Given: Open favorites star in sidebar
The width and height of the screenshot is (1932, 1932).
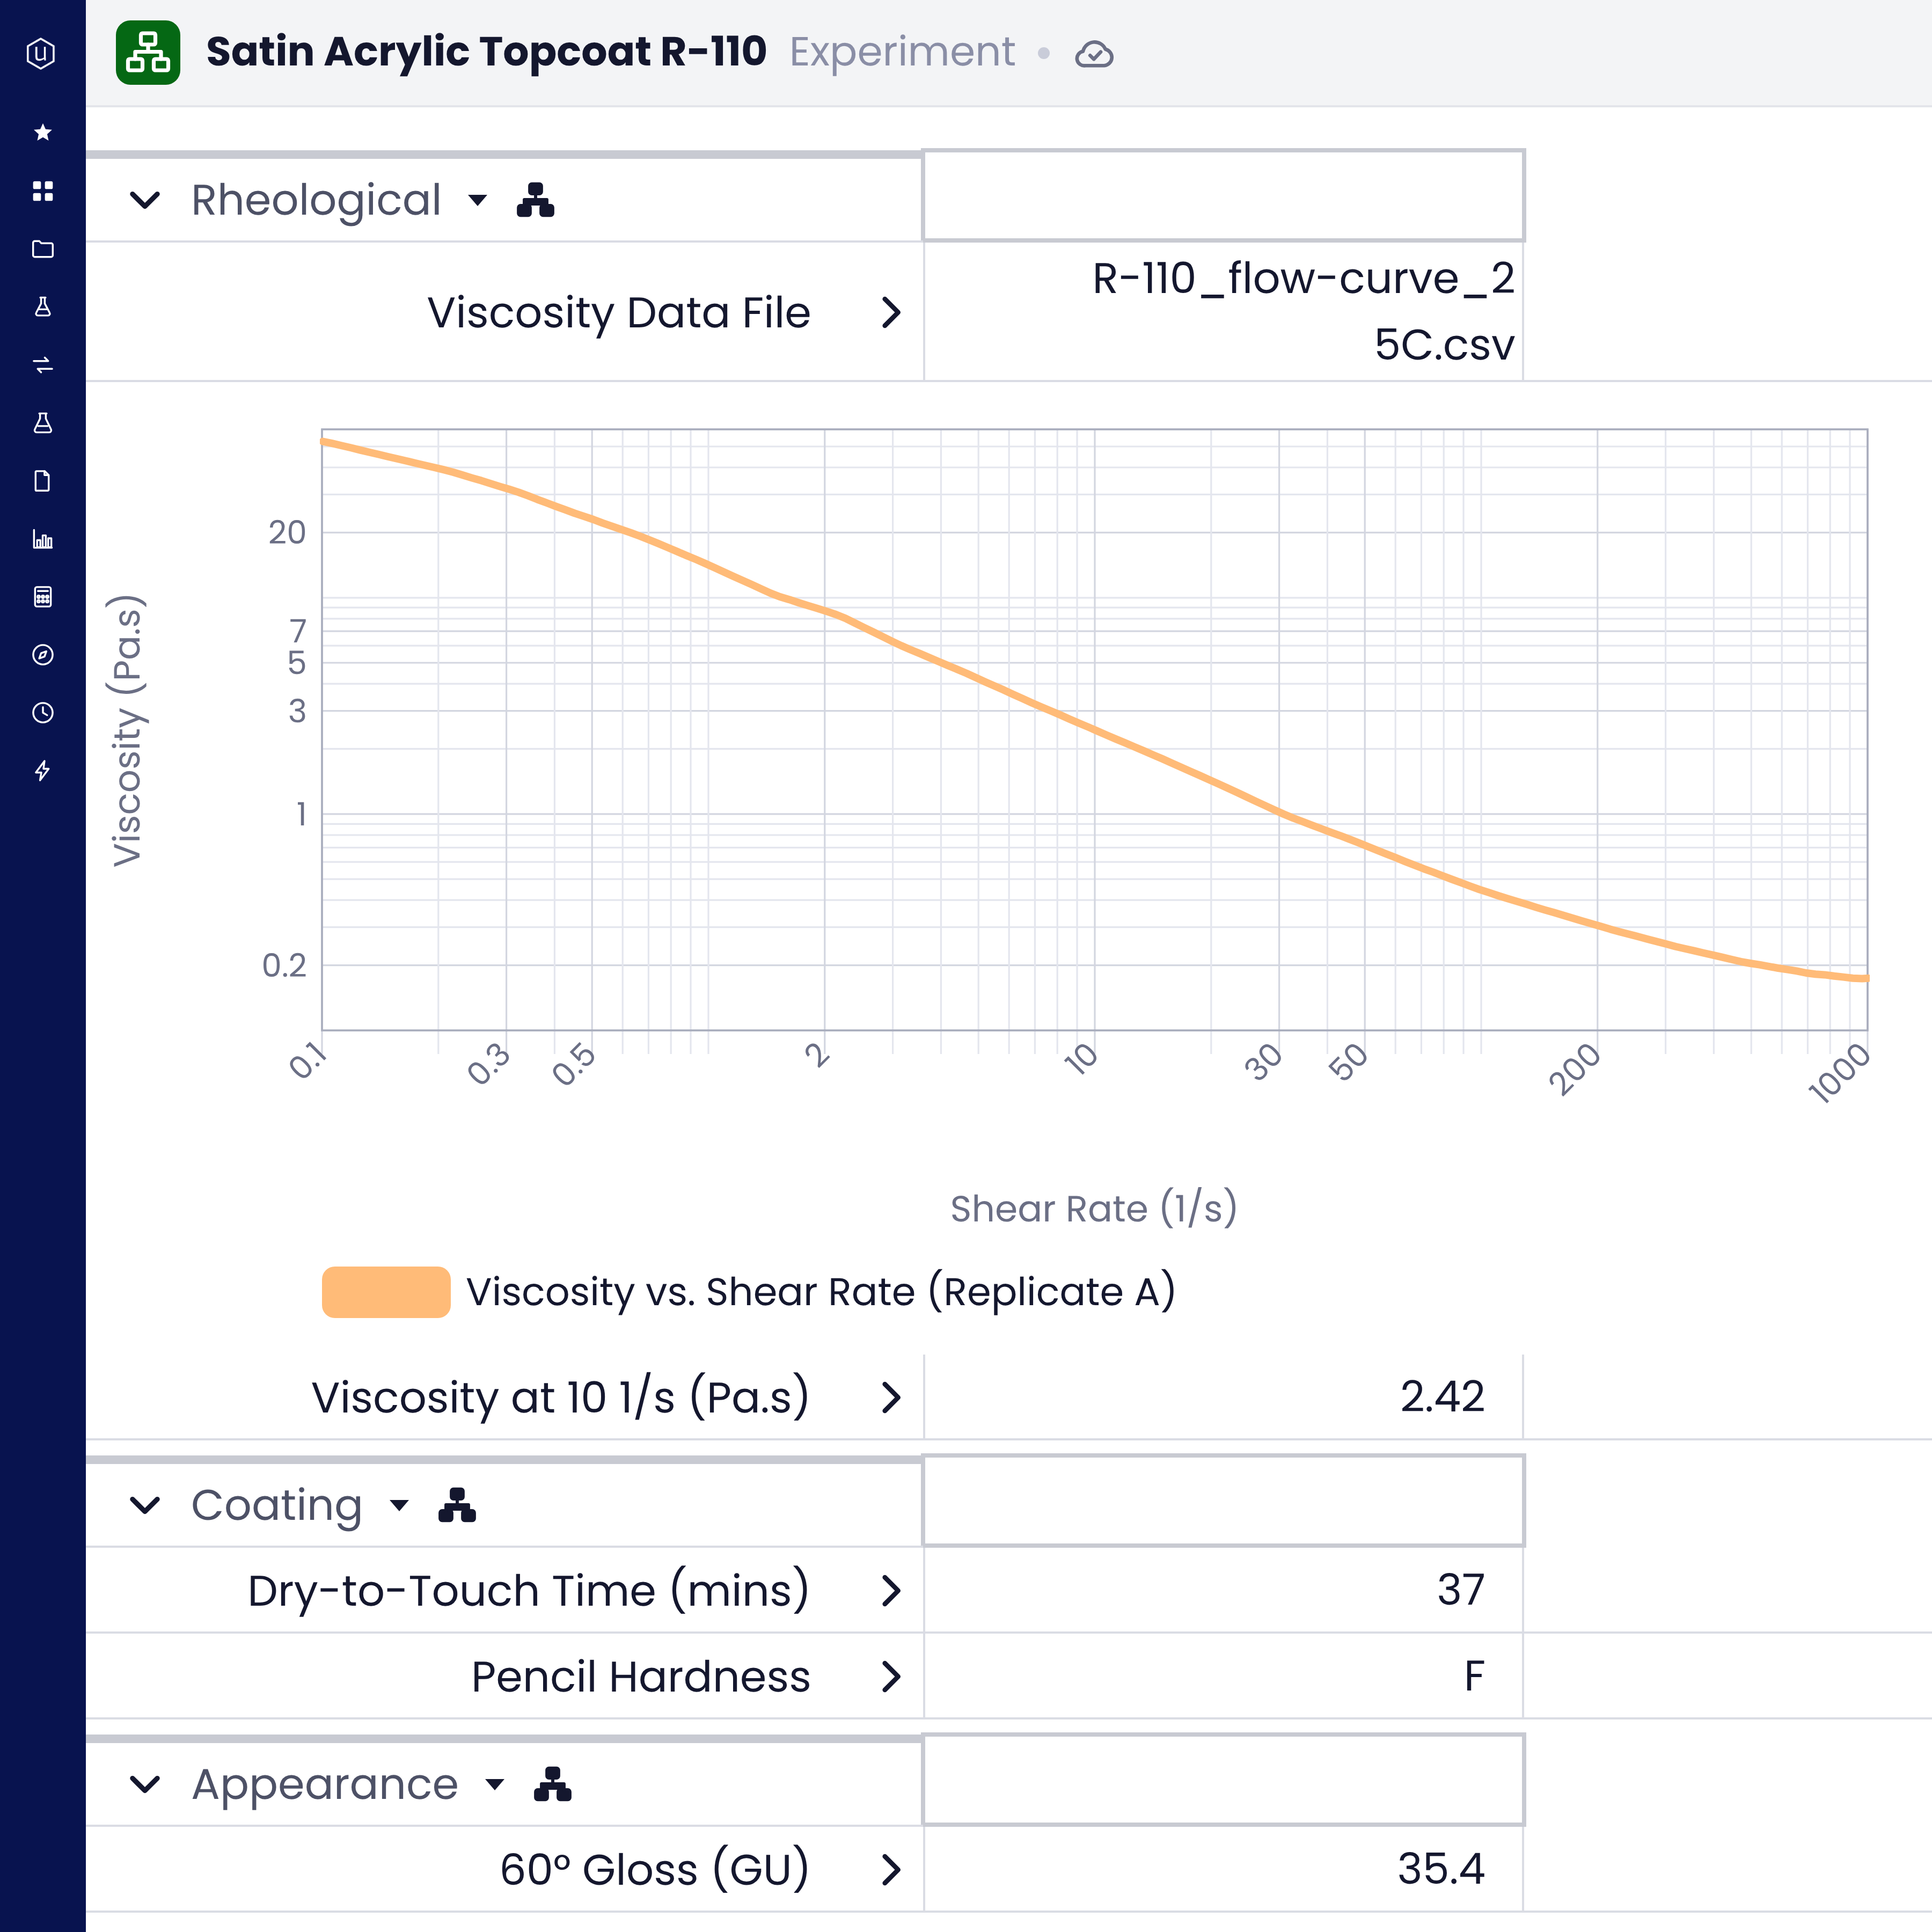Looking at the screenshot, I should tap(42, 132).
